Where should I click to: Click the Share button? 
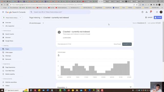158,17
